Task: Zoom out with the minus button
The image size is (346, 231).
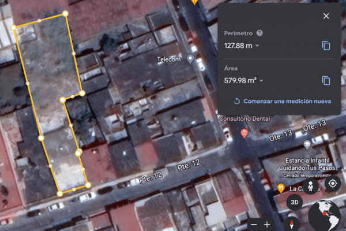Action: coord(254,224)
